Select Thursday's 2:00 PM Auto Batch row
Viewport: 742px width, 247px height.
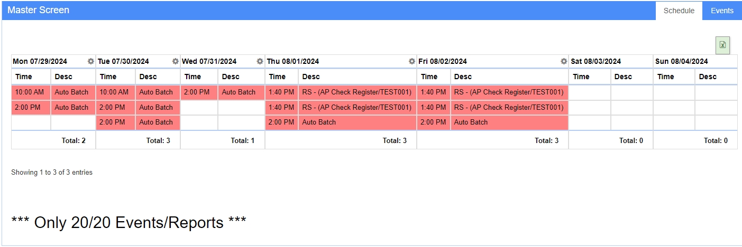[x=341, y=122]
